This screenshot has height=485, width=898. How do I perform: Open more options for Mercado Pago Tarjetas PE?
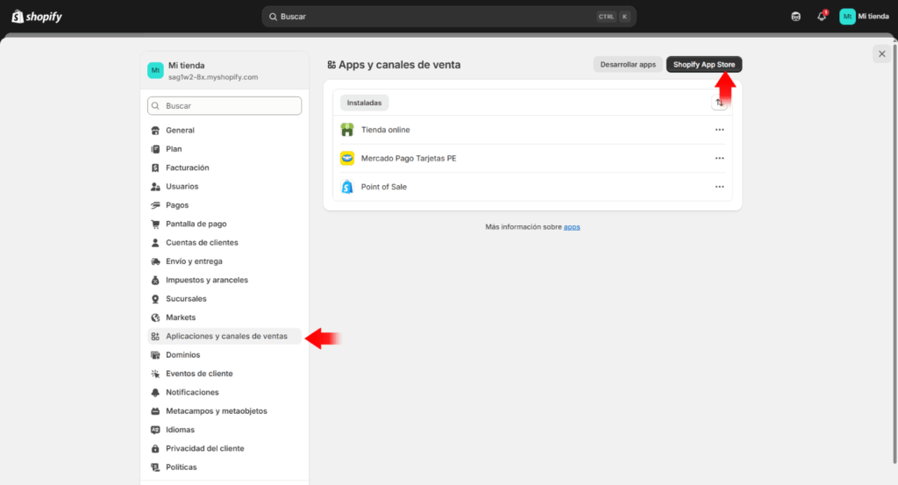[719, 159]
